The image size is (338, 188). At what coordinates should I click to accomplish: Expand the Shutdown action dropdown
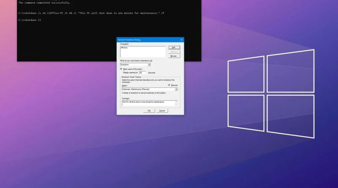coord(149,65)
